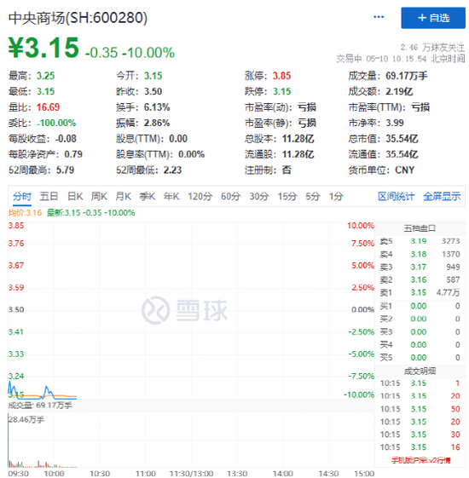Select the 120分 interval tab

click(x=200, y=196)
